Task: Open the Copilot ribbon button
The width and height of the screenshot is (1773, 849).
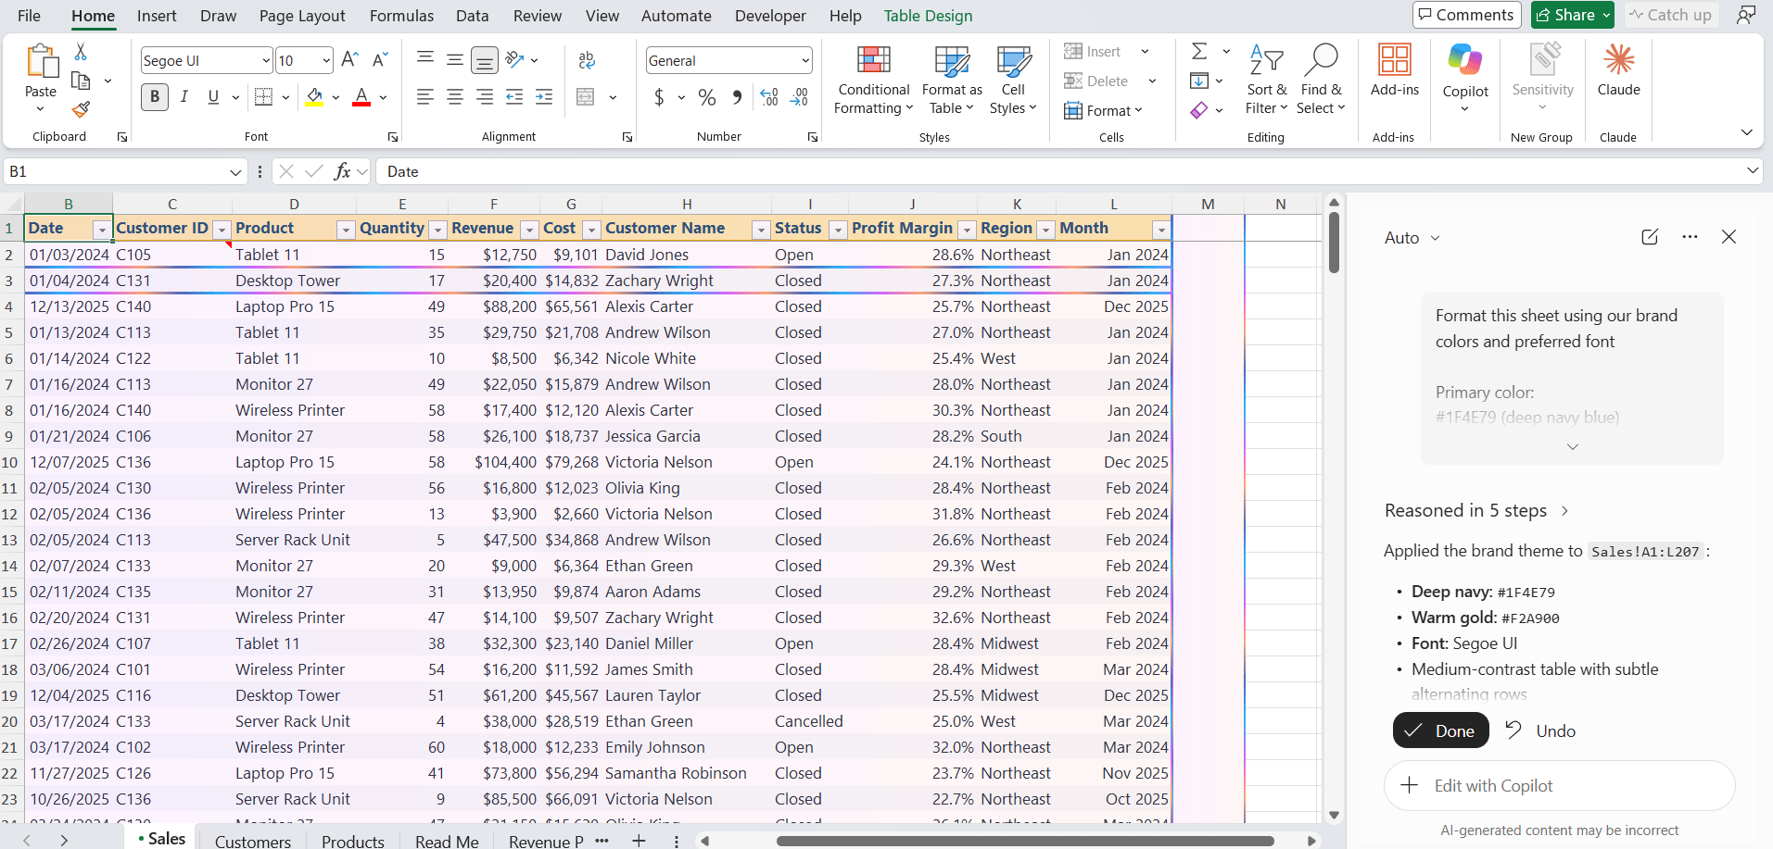Action: coord(1465,79)
